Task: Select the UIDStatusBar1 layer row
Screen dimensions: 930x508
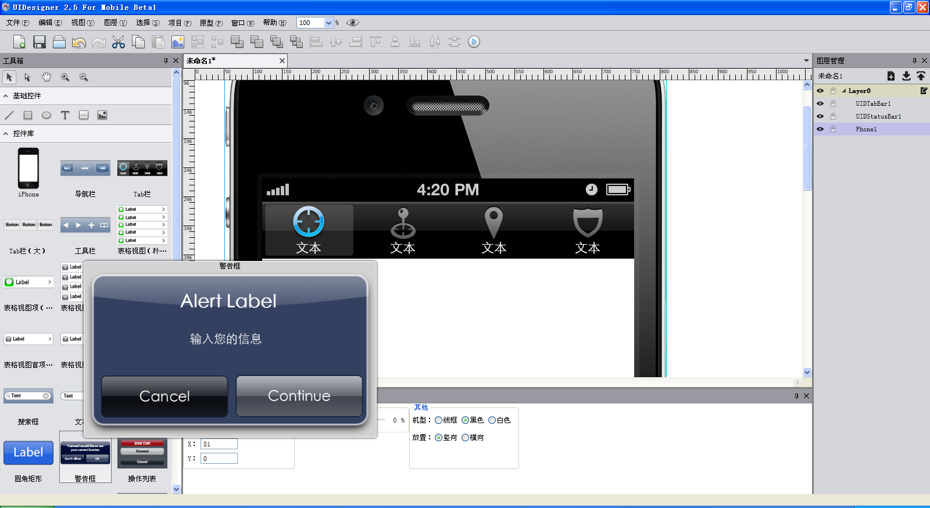Action: click(x=872, y=116)
